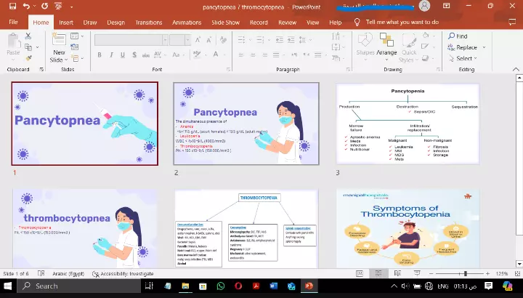The height and width of the screenshot is (298, 523).
Task: Open the File menu
Action: pos(13,22)
